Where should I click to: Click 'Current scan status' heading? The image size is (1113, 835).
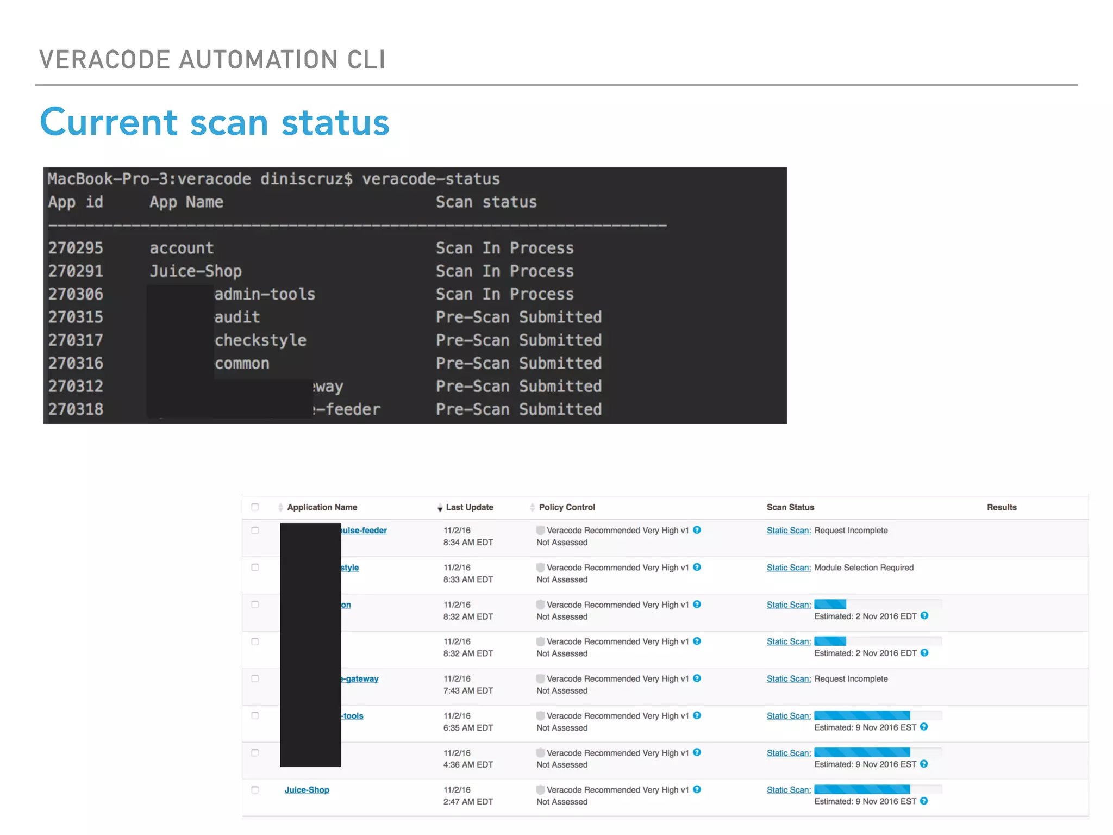(x=215, y=122)
